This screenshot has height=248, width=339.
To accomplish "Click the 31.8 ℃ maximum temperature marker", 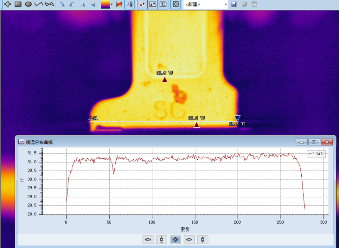I will (164, 79).
